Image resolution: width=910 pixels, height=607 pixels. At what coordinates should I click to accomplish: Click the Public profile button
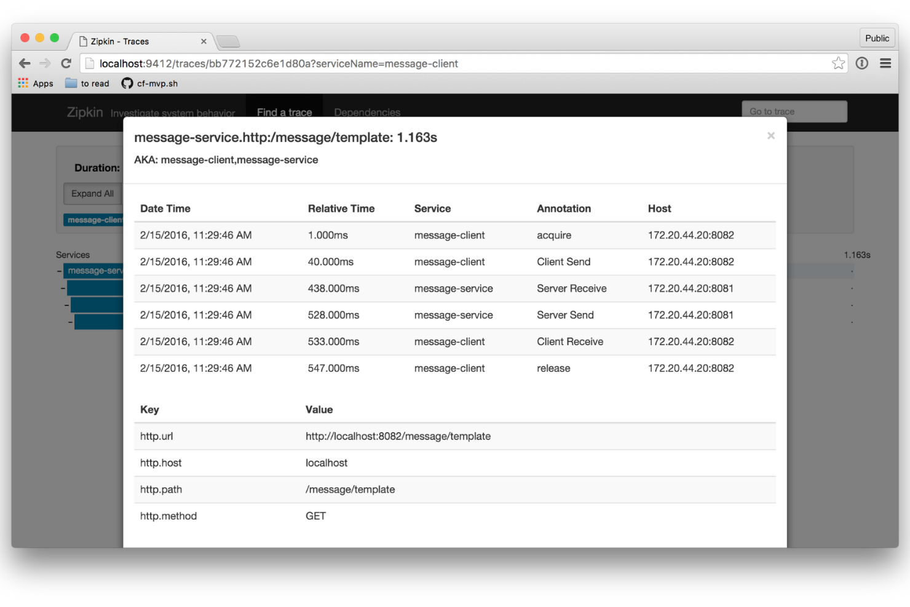(877, 38)
